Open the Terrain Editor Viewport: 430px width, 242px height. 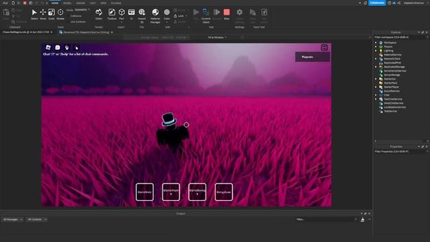(x=99, y=14)
